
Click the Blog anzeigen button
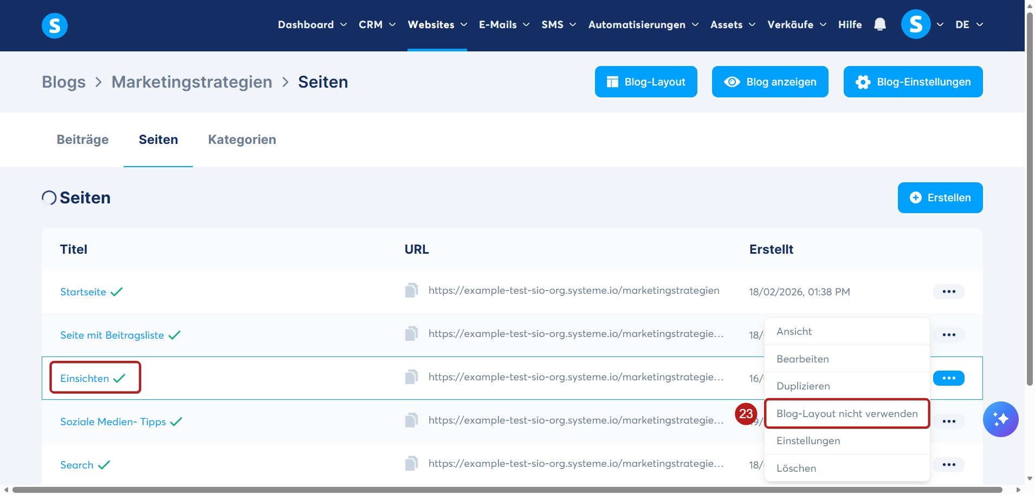click(770, 82)
